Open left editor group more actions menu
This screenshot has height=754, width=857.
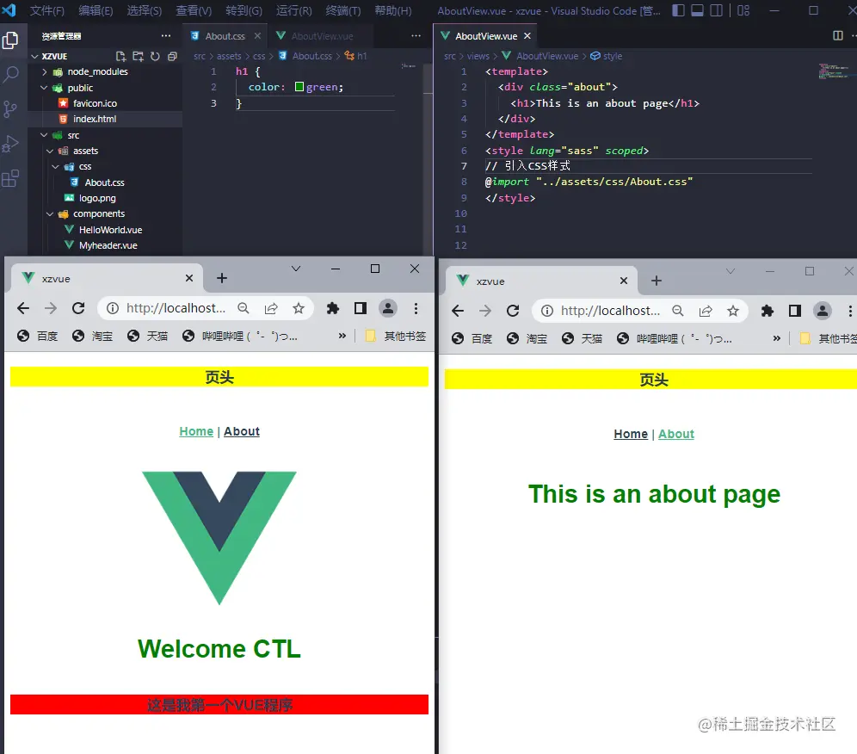[416, 36]
